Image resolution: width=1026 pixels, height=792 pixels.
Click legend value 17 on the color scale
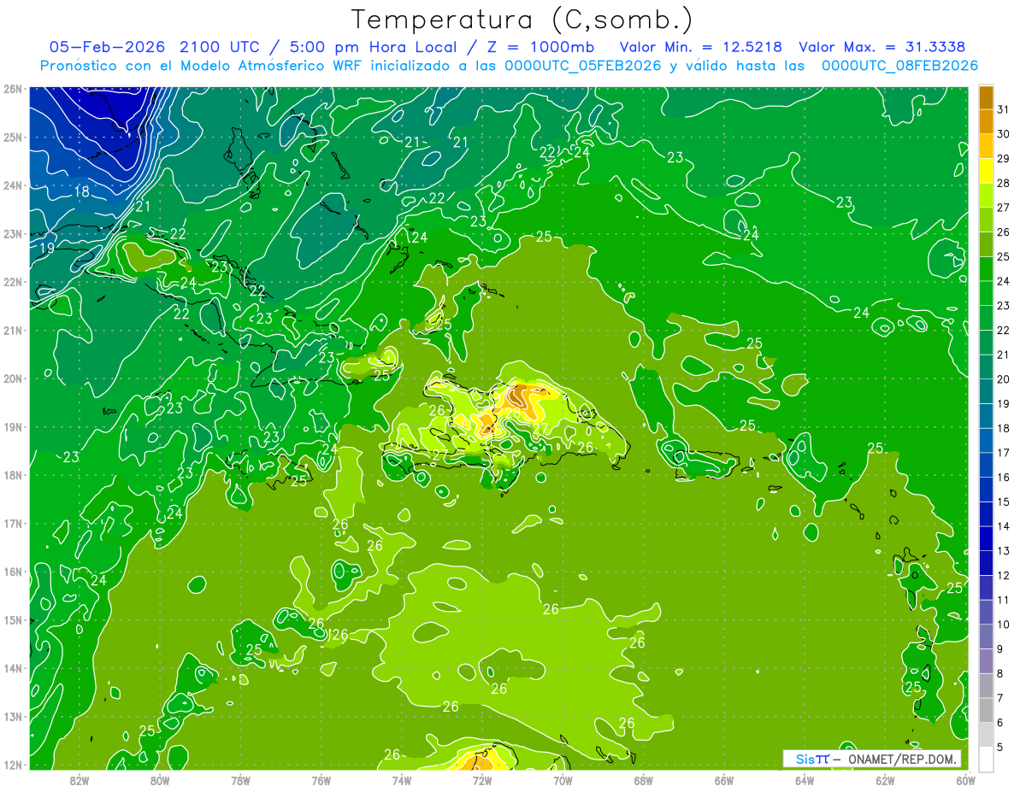coord(1003,453)
